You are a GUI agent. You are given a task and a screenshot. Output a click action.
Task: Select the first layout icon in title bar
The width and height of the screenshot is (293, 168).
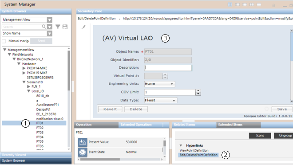230,4
